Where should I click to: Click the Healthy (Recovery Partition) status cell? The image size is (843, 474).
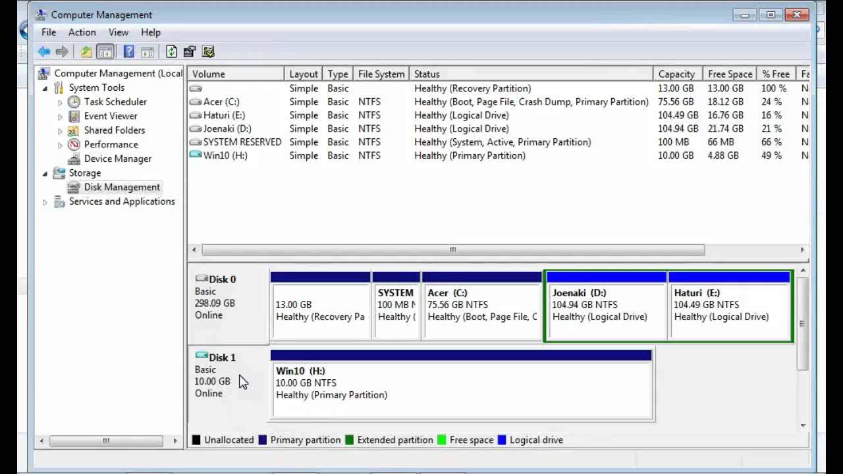tap(472, 88)
